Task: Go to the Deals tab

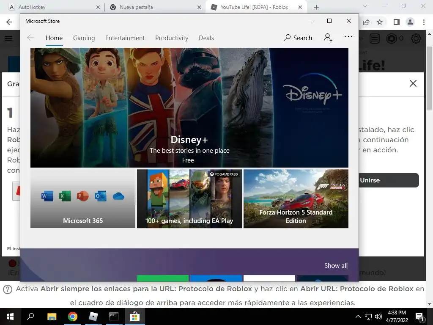Action: click(x=206, y=38)
